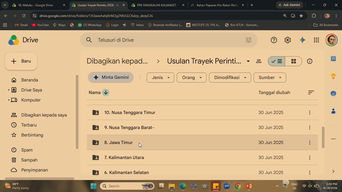
Task: Open the Google apps grid icon
Action: coord(316,40)
